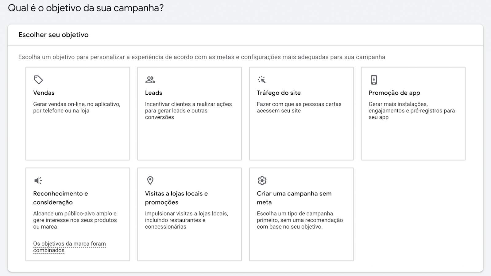Select Visitas a lojas locais e promoções title
Screen dimensions: 491x276
(176, 198)
